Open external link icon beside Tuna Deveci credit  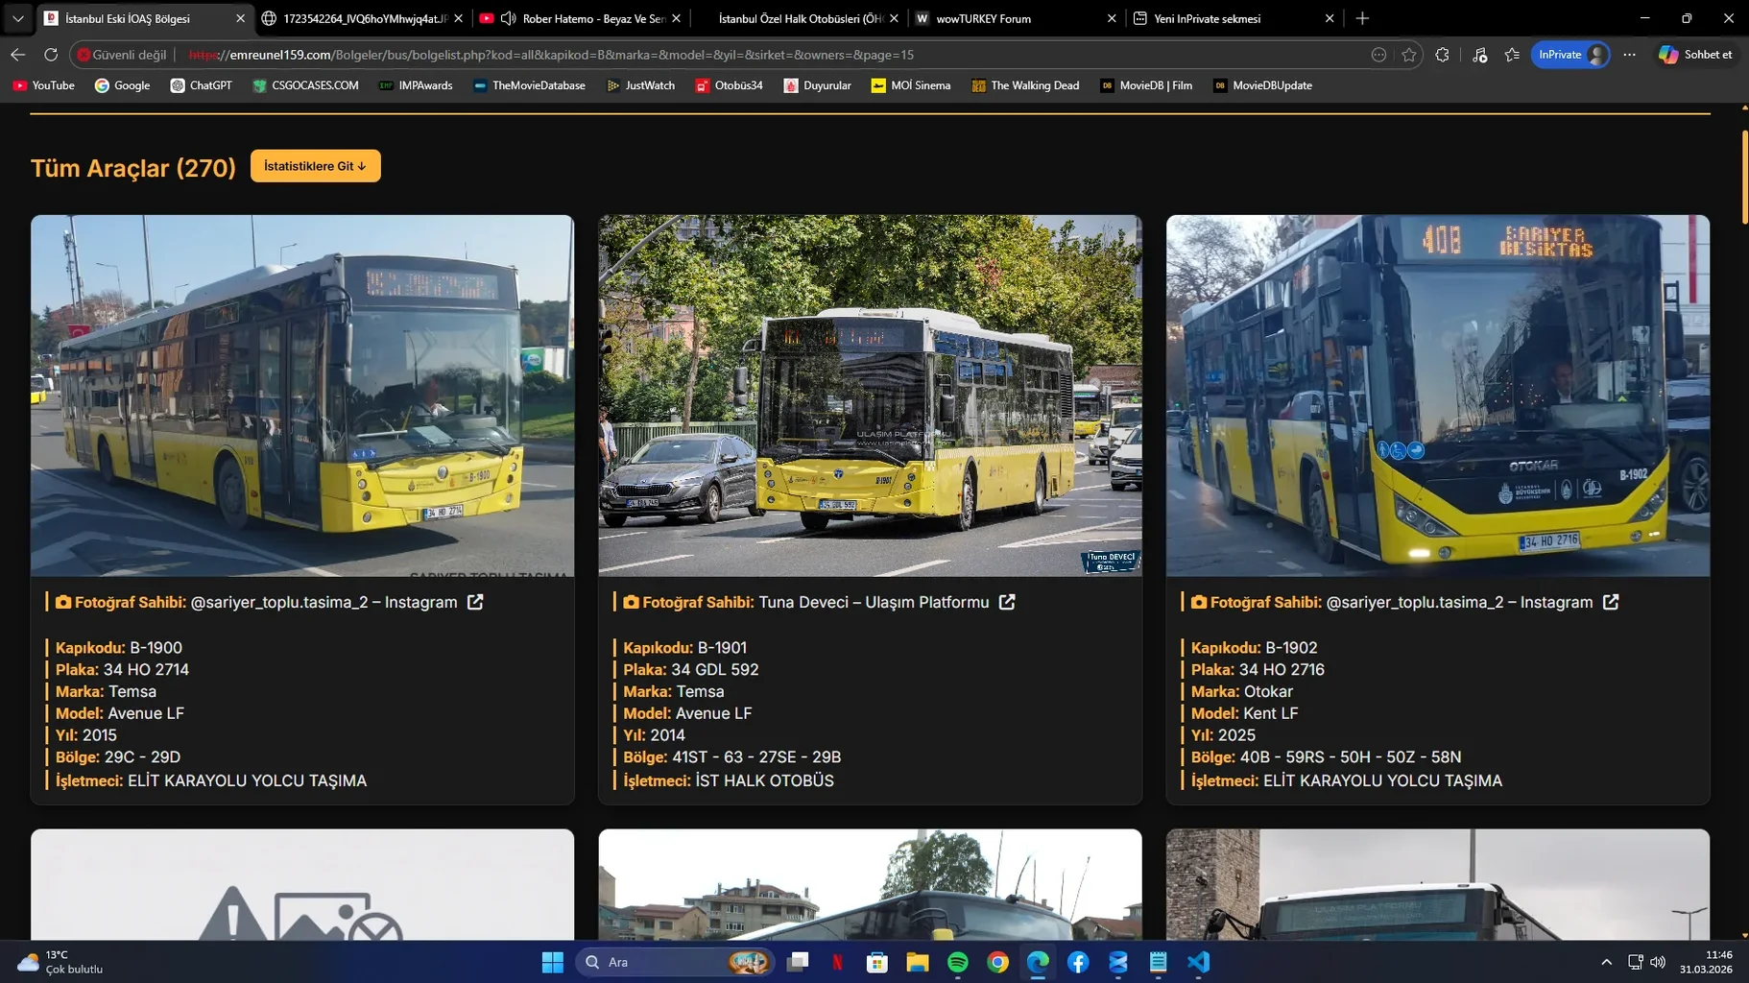1007,602
